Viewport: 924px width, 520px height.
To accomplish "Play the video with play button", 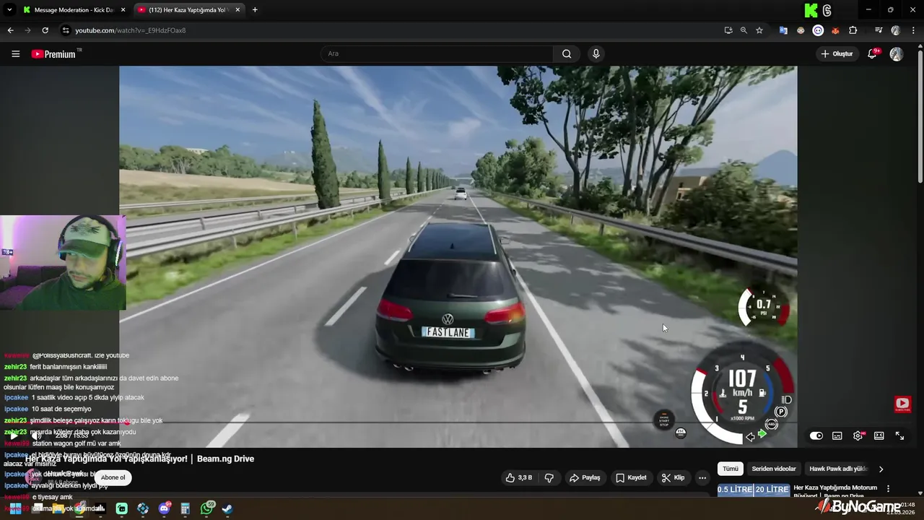I will click(13, 435).
